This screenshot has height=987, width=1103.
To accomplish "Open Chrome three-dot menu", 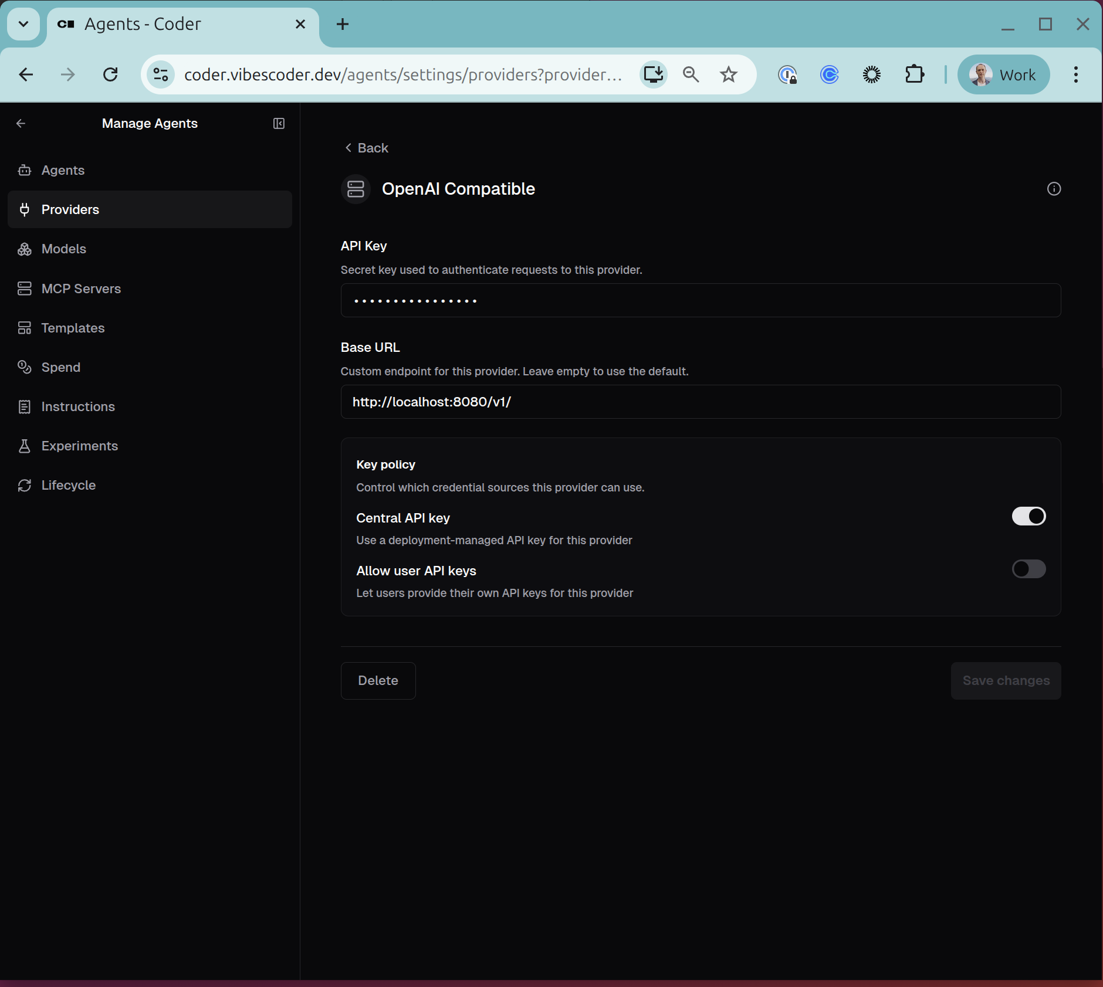I will (1076, 74).
